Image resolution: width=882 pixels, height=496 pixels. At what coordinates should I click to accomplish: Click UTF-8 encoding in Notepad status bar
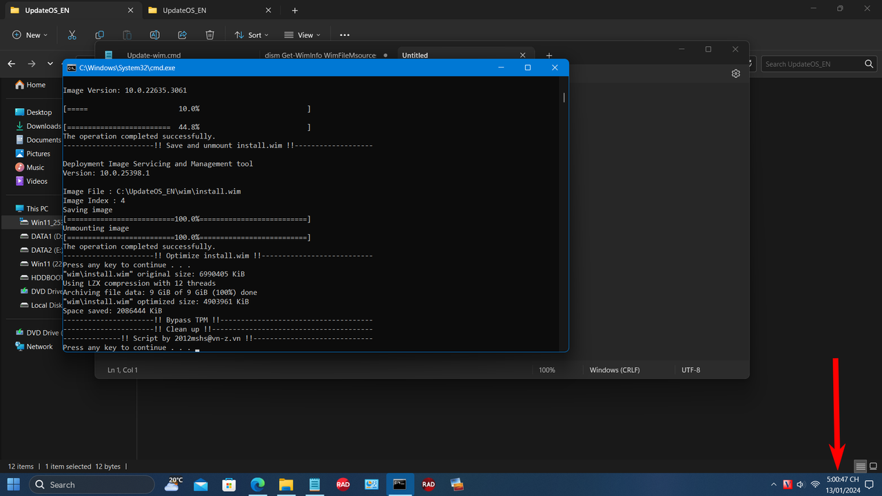690,370
